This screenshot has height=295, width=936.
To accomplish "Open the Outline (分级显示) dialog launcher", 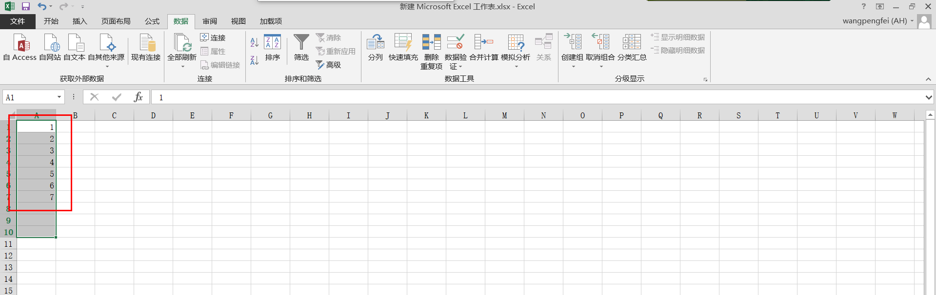I will [x=705, y=79].
